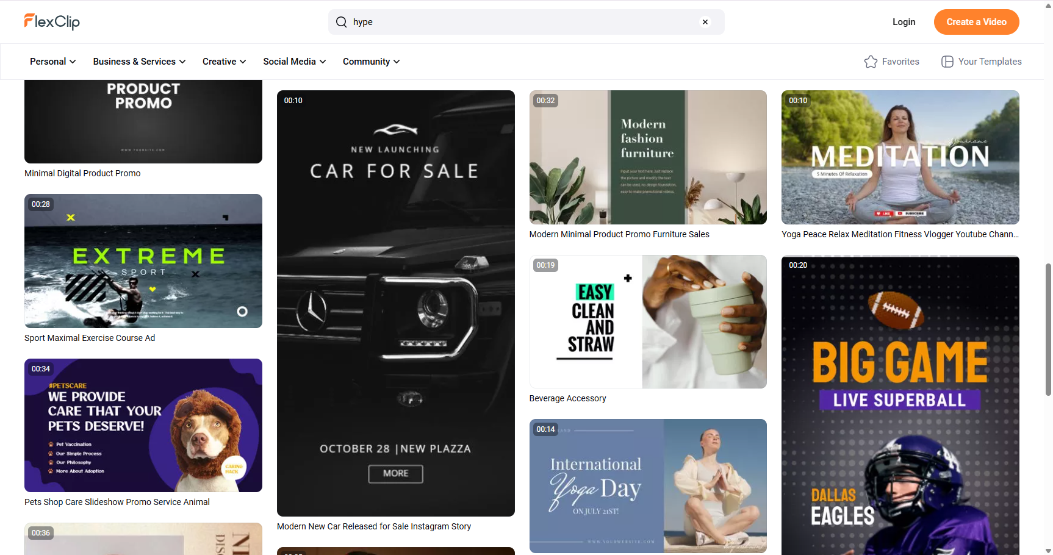Open the Login link
This screenshot has width=1053, height=555.
pos(904,22)
